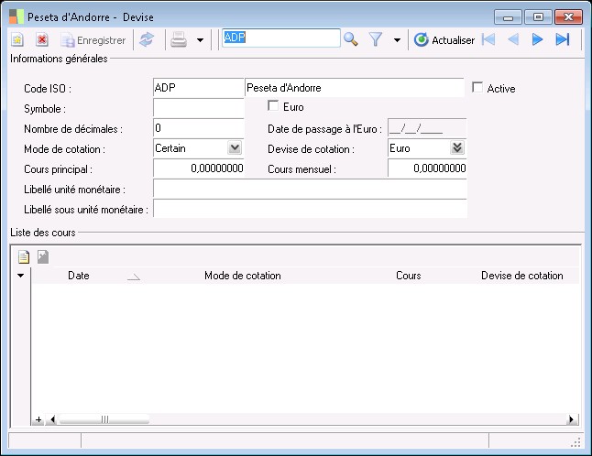Jump to the last record arrow
The width and height of the screenshot is (592, 456).
(563, 39)
